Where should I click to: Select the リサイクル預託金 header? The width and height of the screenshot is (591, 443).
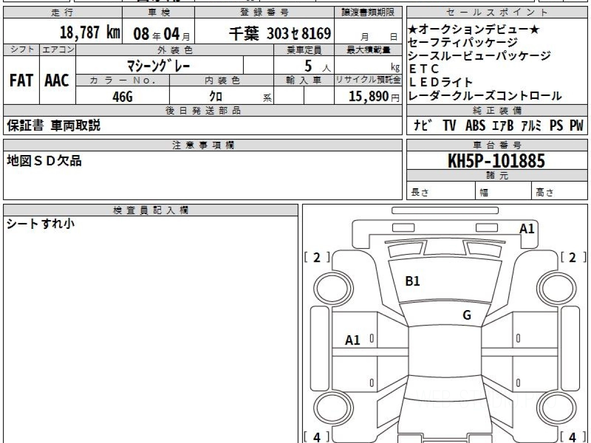click(369, 81)
